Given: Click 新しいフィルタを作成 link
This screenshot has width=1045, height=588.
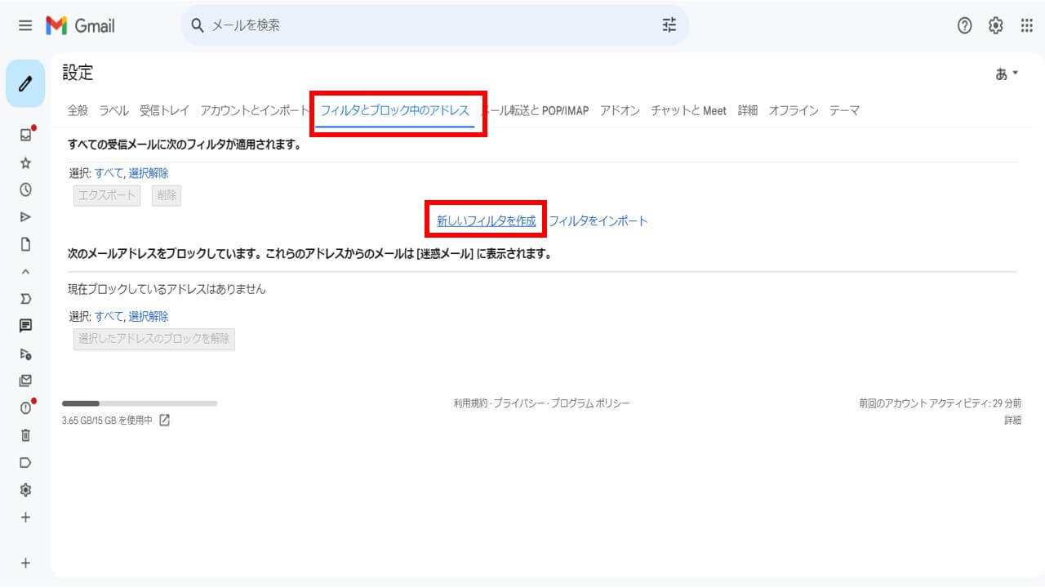Looking at the screenshot, I should point(487,220).
